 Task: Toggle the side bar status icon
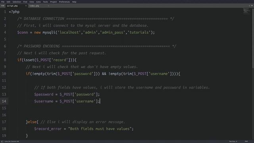[x=2, y=141]
